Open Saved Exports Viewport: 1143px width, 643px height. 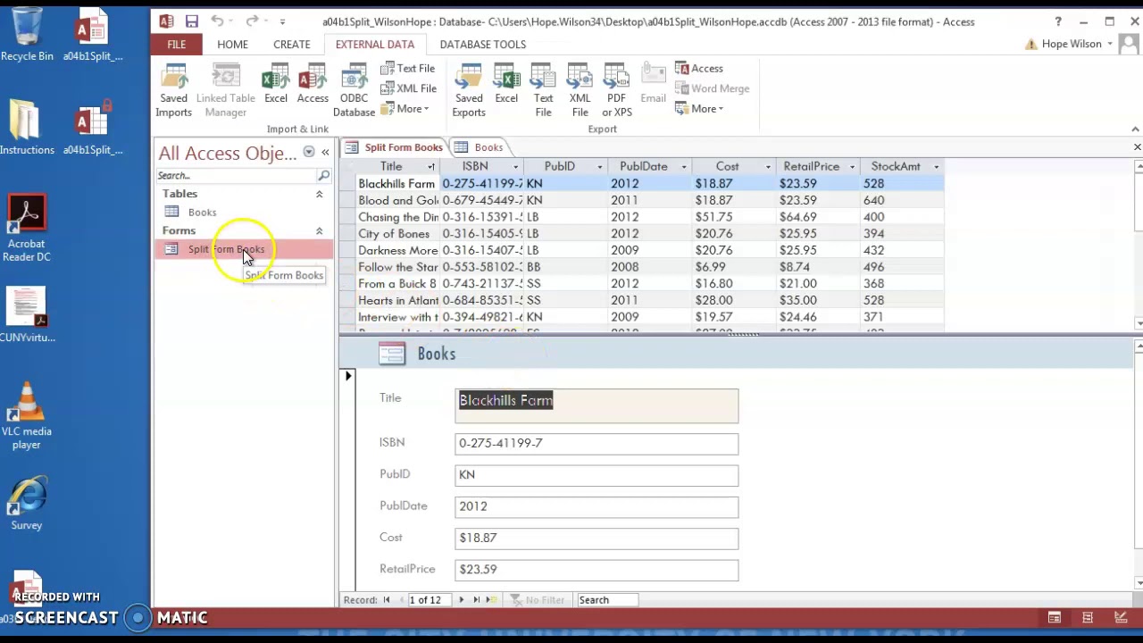[x=469, y=90]
